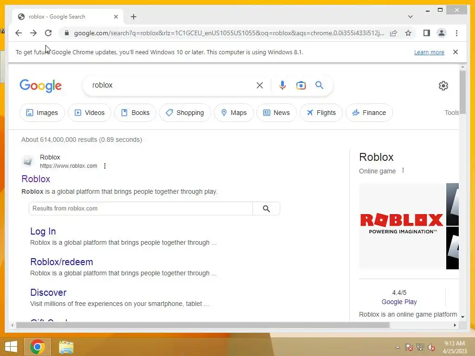
Task: Open Chrome from the taskbar
Action: tap(38, 347)
